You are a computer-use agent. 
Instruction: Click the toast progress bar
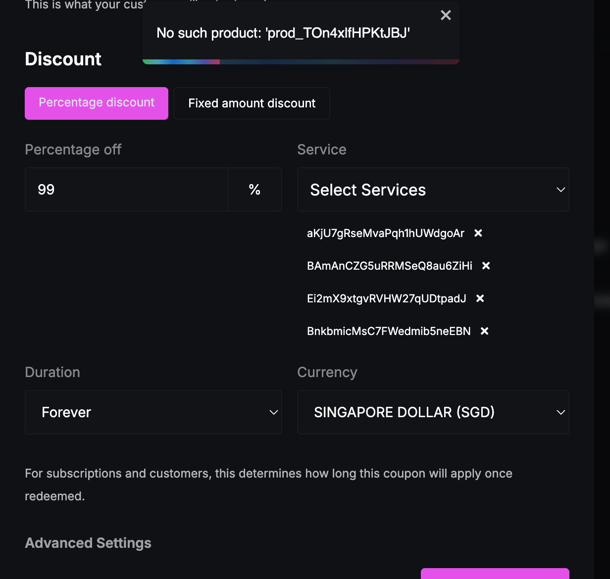pyautogui.click(x=301, y=62)
